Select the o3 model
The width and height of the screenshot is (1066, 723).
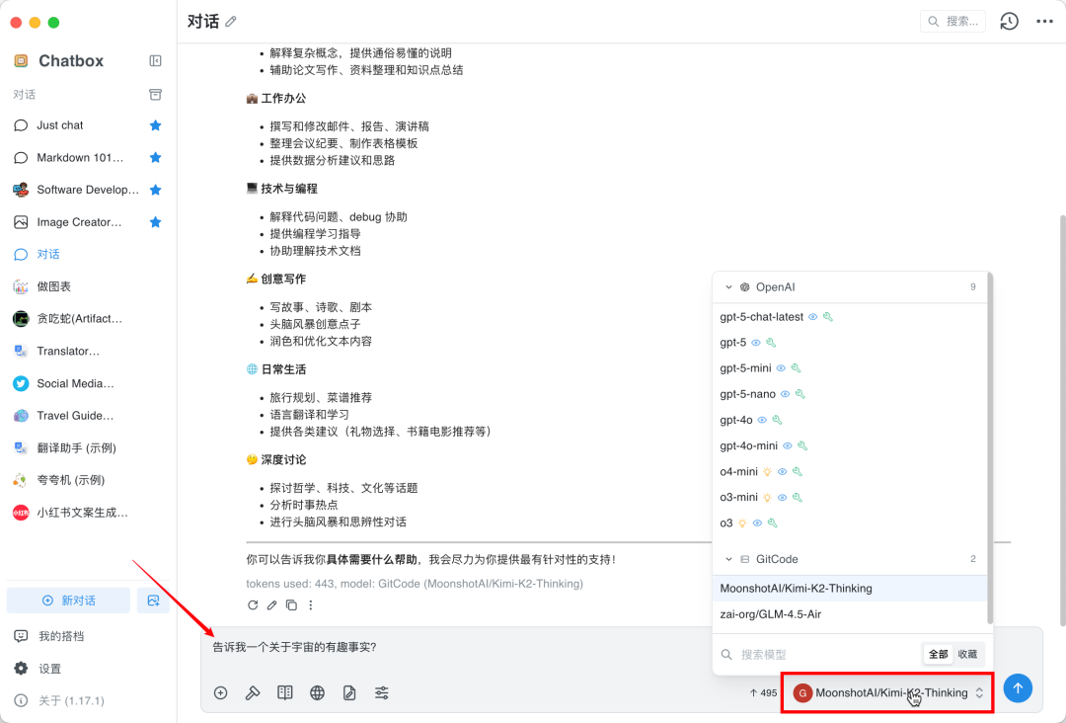[850, 523]
